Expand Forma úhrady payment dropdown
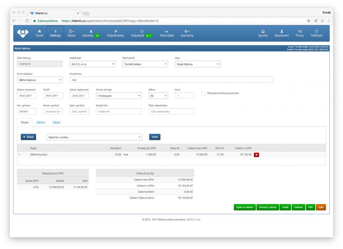This screenshot has width=343, height=249. (x=119, y=96)
